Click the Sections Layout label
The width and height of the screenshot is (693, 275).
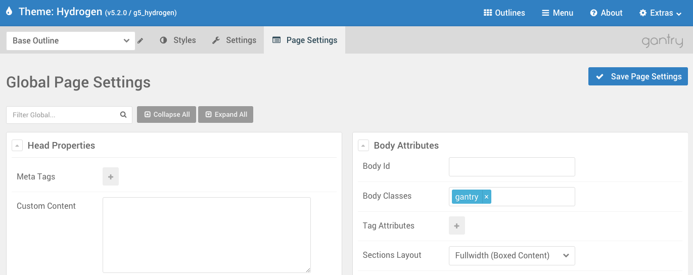click(392, 255)
